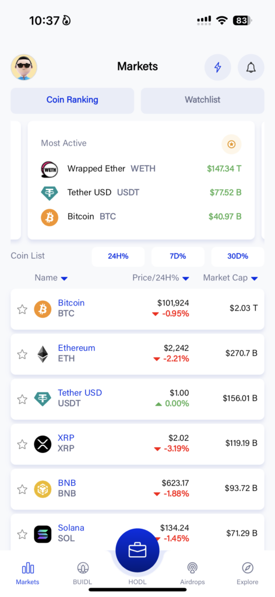The width and height of the screenshot is (275, 597).
Task: Tap the Wrapped Ether WETH logo
Action: (x=50, y=168)
